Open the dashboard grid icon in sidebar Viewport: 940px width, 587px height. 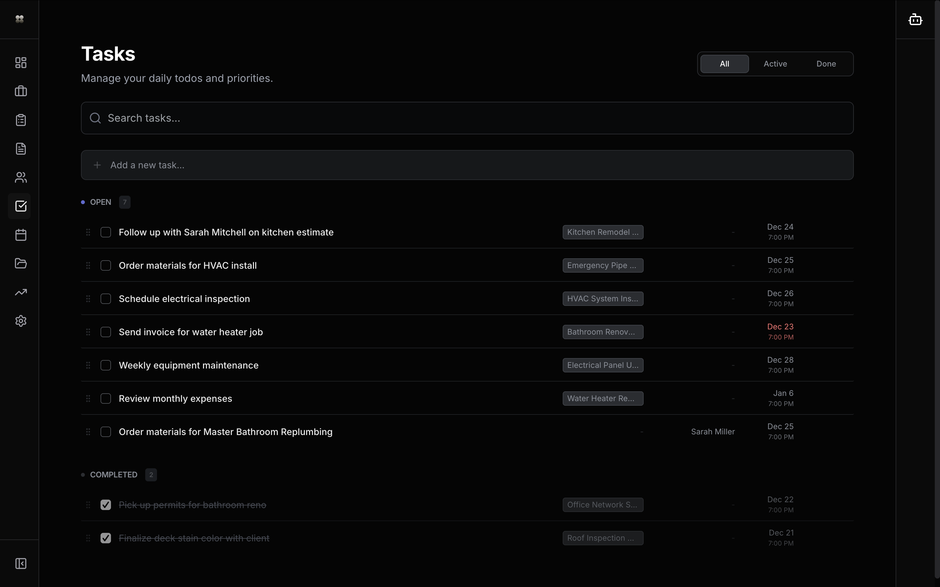pos(21,63)
